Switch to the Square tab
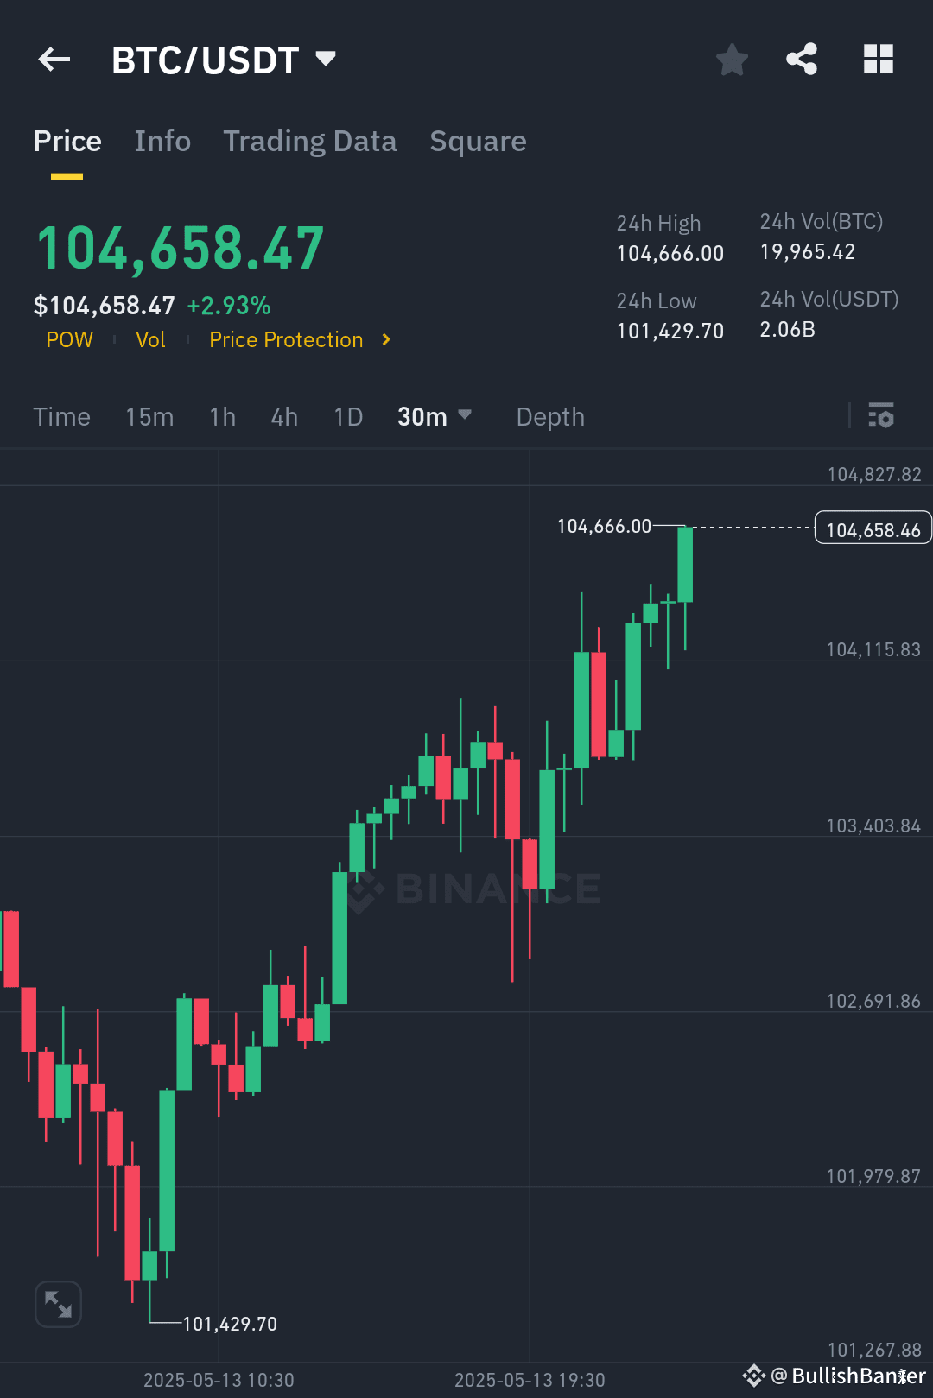The width and height of the screenshot is (933, 1398). pos(478,141)
